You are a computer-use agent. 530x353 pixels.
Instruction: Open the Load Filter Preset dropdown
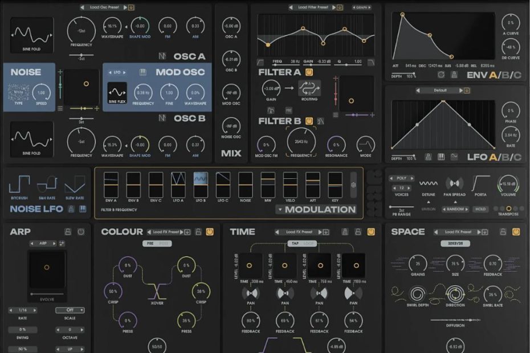click(313, 7)
